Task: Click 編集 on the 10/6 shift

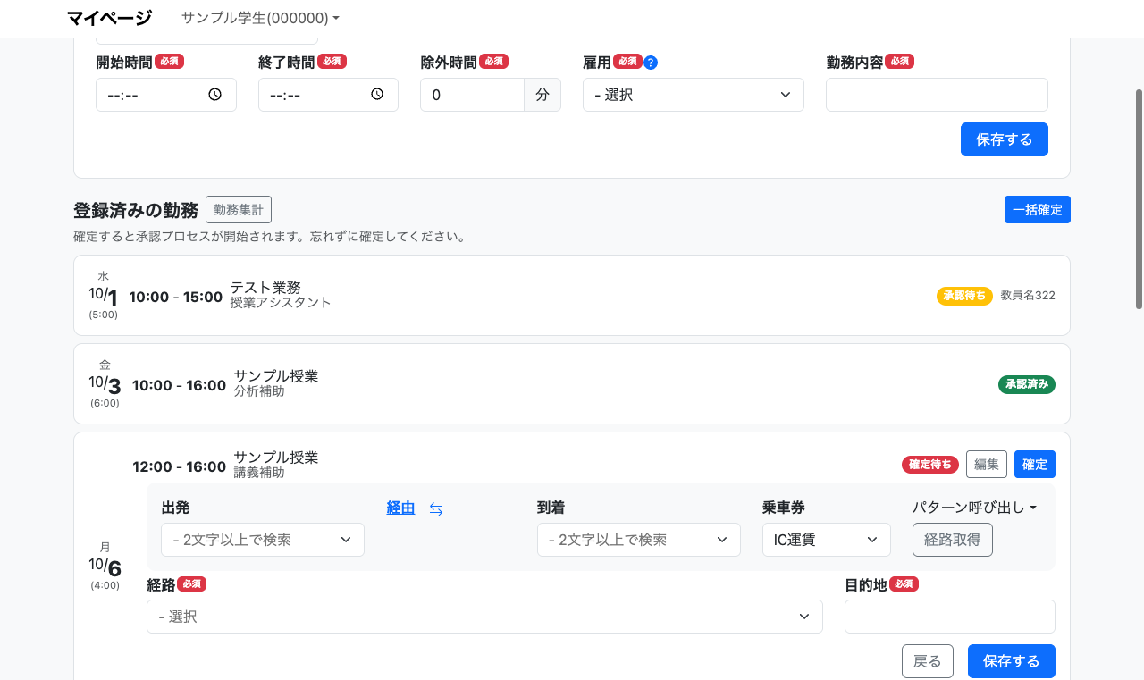Action: [x=986, y=464]
